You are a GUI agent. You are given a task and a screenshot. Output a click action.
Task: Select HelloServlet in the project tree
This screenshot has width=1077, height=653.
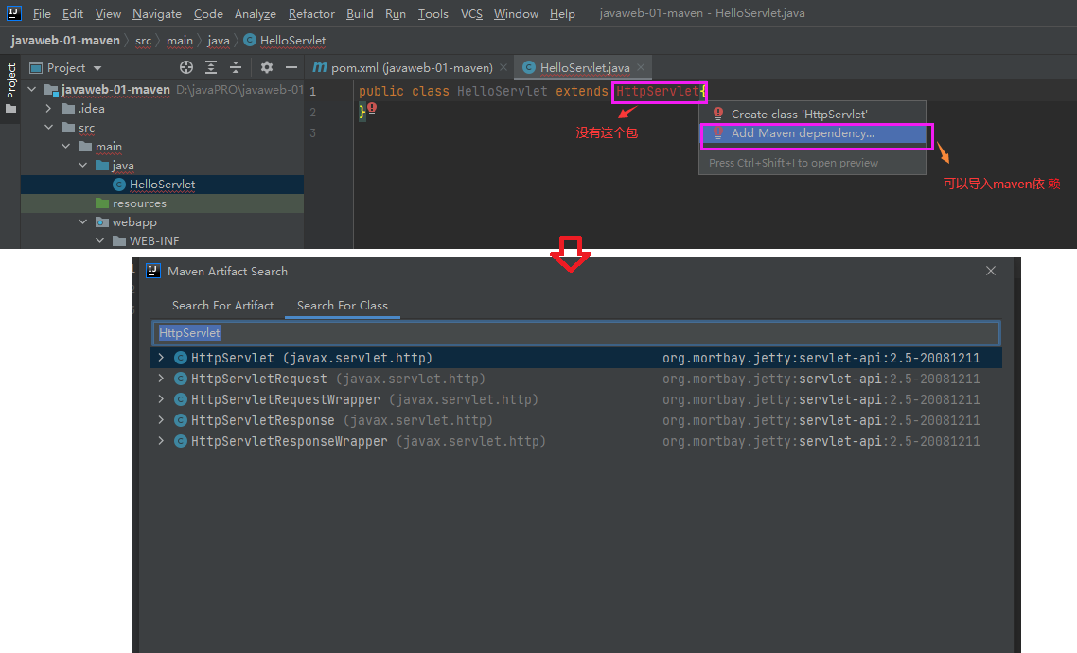(x=162, y=184)
